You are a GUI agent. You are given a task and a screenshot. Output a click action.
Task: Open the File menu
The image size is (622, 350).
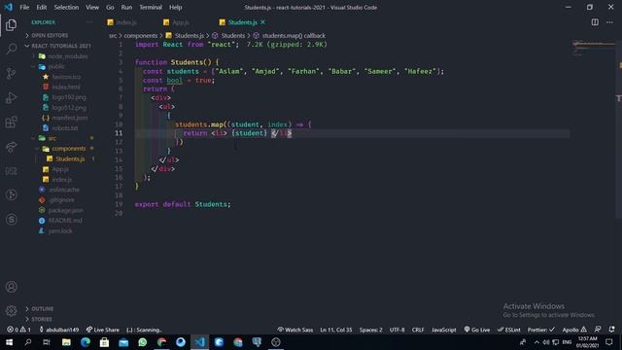click(x=24, y=7)
